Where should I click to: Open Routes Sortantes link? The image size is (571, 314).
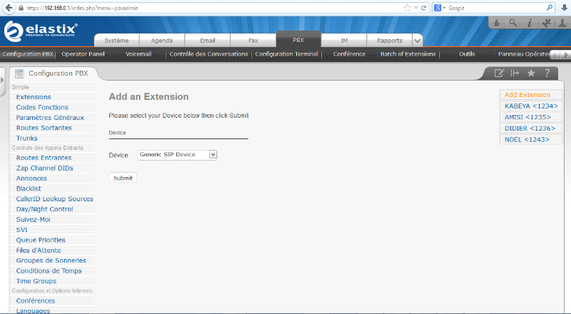tap(44, 128)
